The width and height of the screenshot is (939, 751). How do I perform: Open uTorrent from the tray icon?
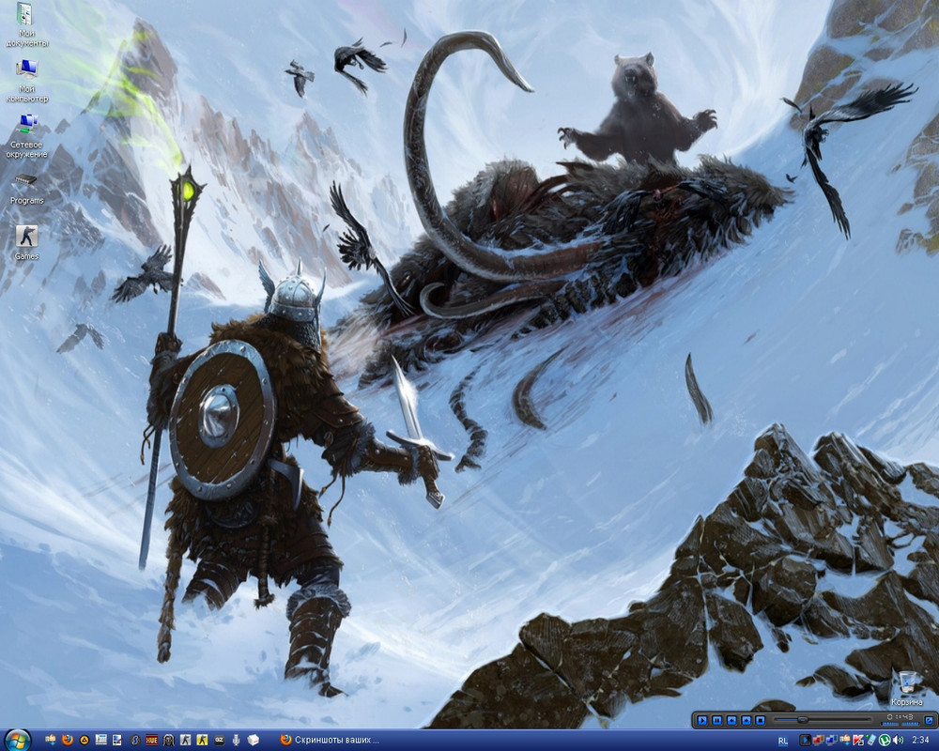click(x=885, y=741)
